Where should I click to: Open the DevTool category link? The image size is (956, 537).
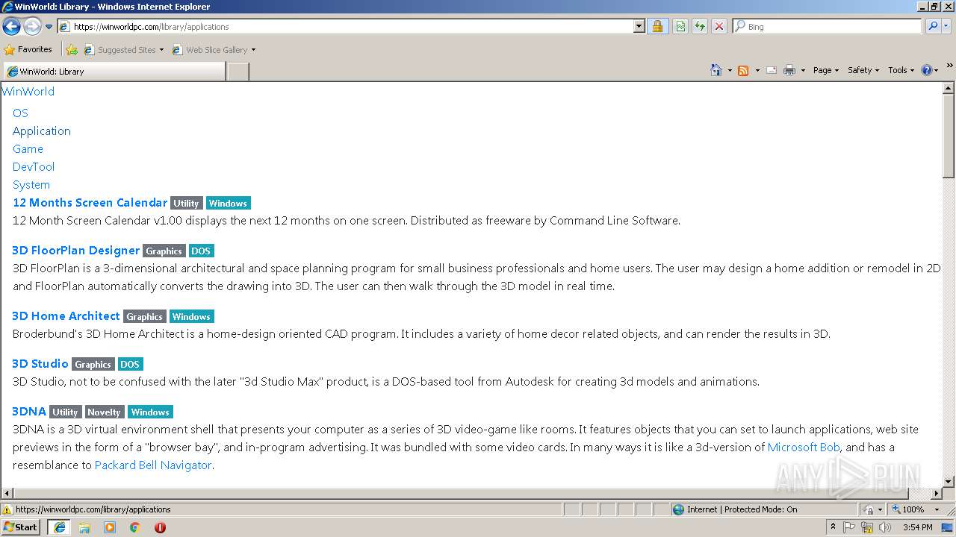tap(34, 167)
